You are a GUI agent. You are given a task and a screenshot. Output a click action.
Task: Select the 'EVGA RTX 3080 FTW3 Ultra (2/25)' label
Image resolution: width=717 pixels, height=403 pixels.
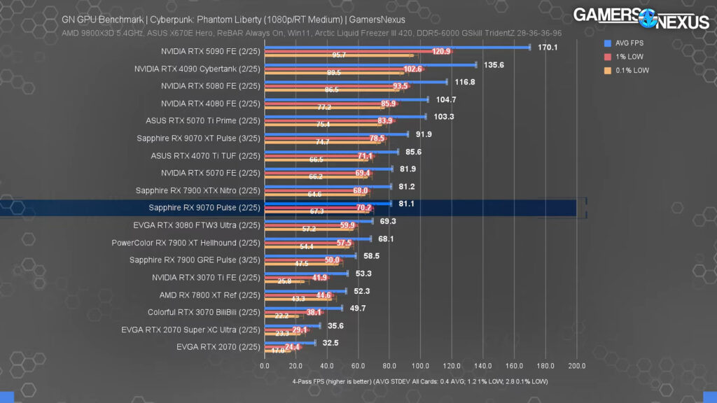[197, 225]
